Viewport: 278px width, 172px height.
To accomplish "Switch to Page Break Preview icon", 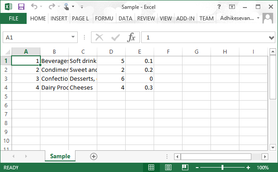I will 185,168.
